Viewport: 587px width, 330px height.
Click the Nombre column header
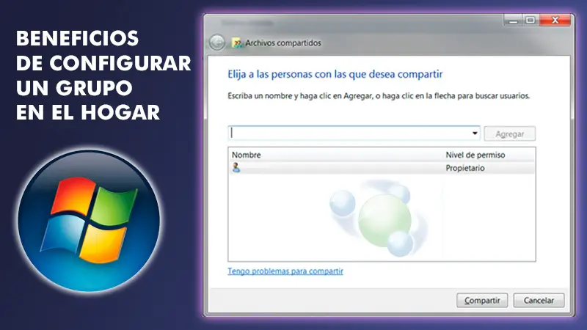tap(247, 155)
